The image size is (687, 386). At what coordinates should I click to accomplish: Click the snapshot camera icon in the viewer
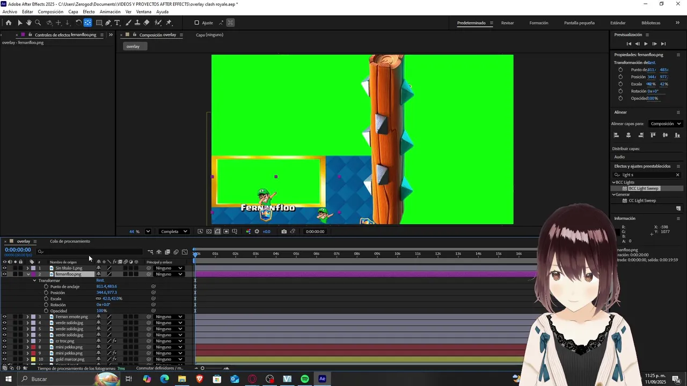coord(283,232)
